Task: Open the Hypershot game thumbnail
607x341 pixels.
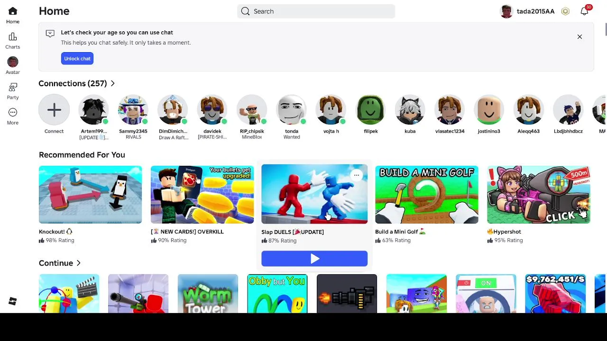Action: pyautogui.click(x=539, y=195)
